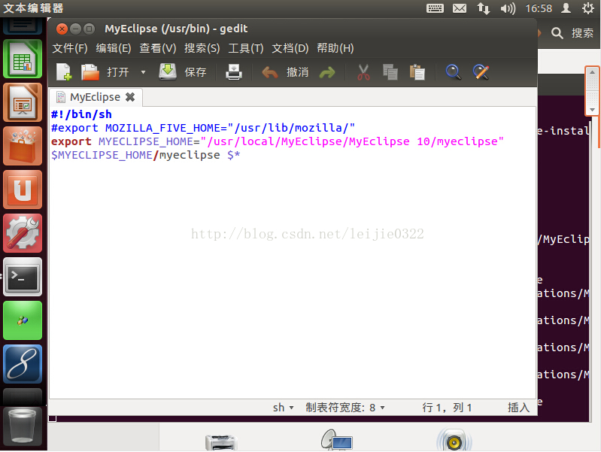Click scrollbar up arrow in background window
Viewport: 601px width, 452px height.
click(592, 72)
